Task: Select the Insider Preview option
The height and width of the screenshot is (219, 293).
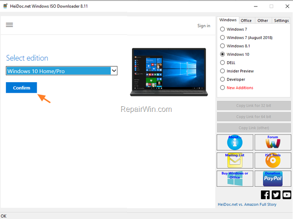Action: (x=222, y=71)
